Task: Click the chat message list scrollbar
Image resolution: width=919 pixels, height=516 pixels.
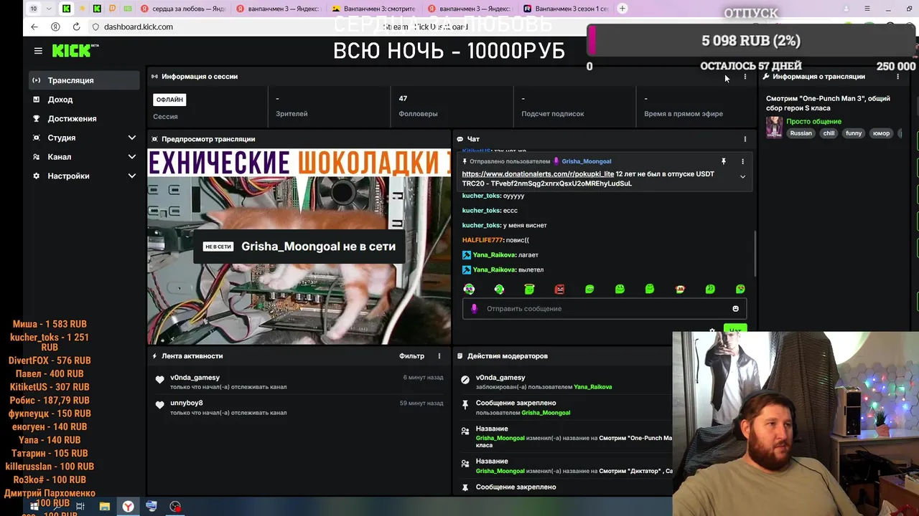Action: (755, 253)
